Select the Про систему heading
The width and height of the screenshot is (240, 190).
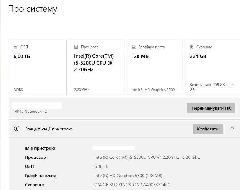tap(32, 9)
